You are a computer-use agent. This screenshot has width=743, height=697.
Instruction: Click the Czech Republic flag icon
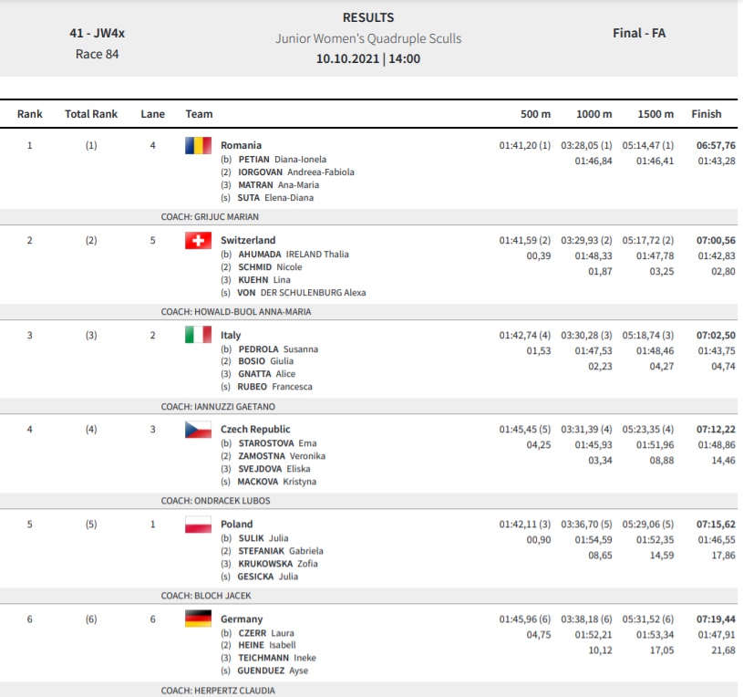pos(198,430)
